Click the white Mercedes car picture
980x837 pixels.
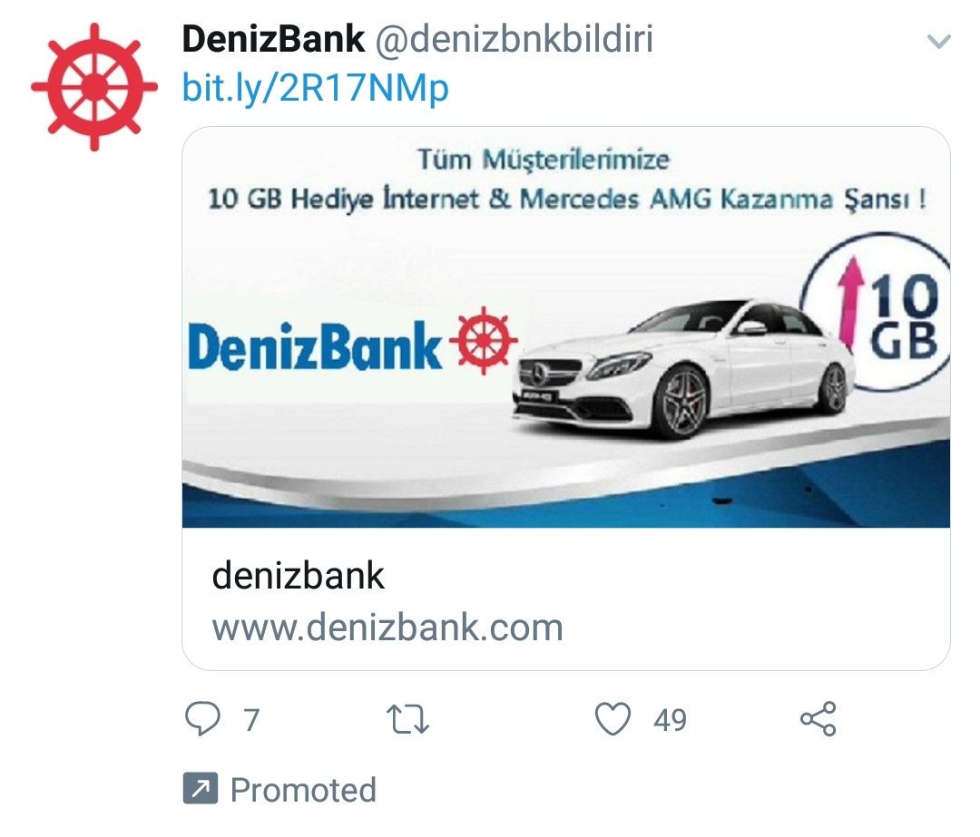[x=681, y=369]
